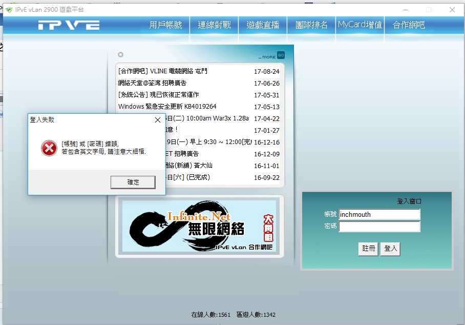Click the 無限網絡 Infinite.Net banner
The width and height of the screenshot is (465, 325).
click(199, 226)
